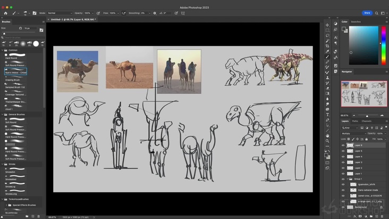Create new adjustment layer icon

(x=366, y=216)
